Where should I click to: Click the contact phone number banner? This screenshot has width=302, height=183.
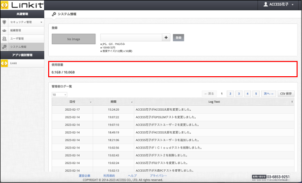pyautogui.click(x=271, y=178)
